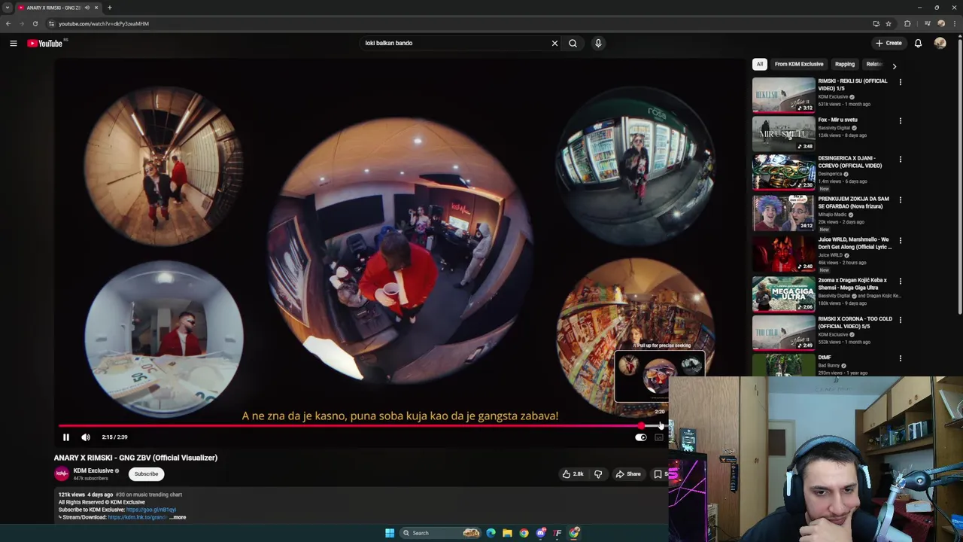Share the video

(628, 474)
